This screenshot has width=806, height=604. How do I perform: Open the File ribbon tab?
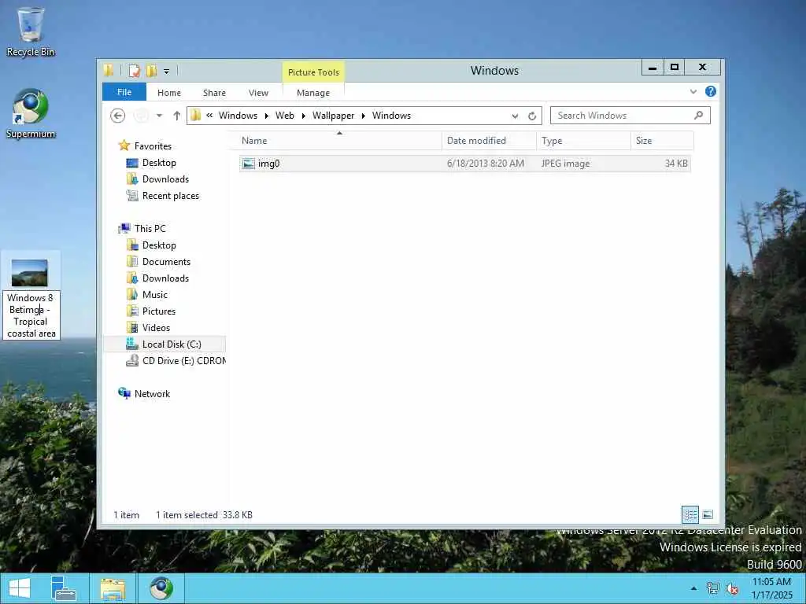(x=124, y=92)
